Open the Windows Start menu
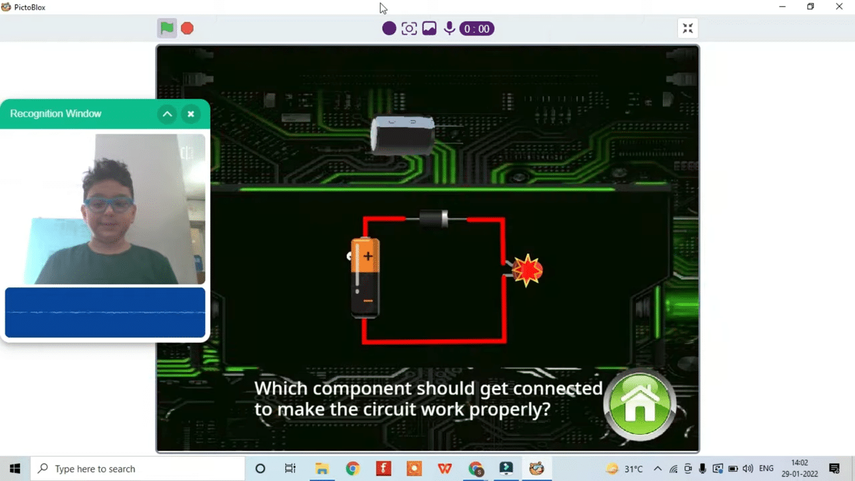This screenshot has width=855, height=481. pyautogui.click(x=15, y=468)
